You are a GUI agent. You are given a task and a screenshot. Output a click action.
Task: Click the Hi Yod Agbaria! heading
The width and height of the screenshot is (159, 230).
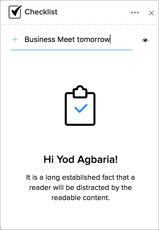81,159
